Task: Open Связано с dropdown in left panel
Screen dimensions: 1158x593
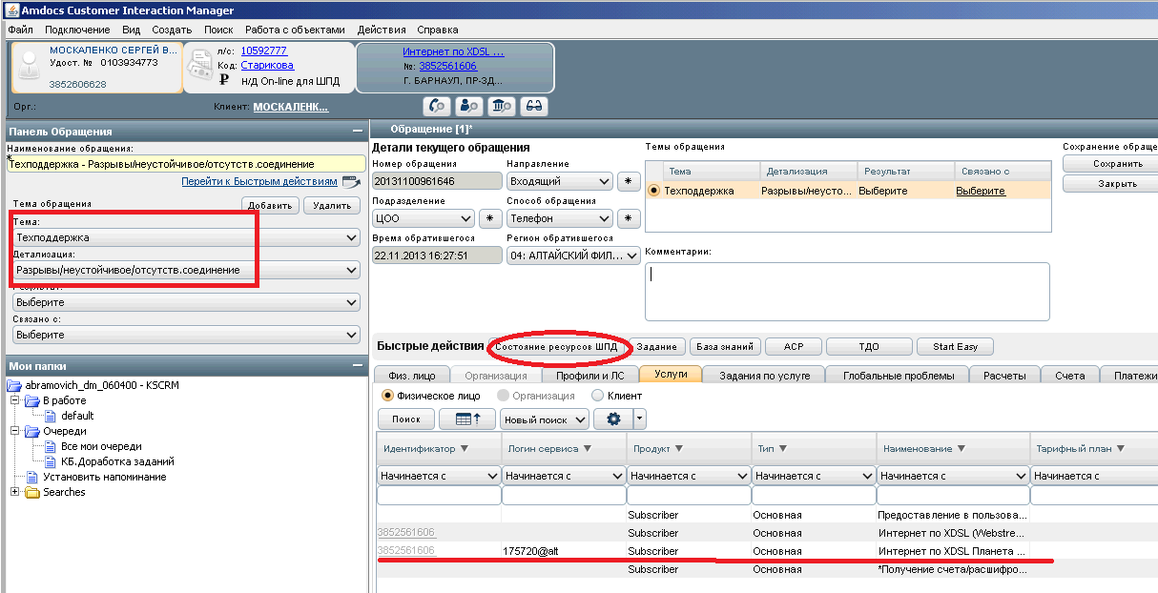Action: pos(187,336)
